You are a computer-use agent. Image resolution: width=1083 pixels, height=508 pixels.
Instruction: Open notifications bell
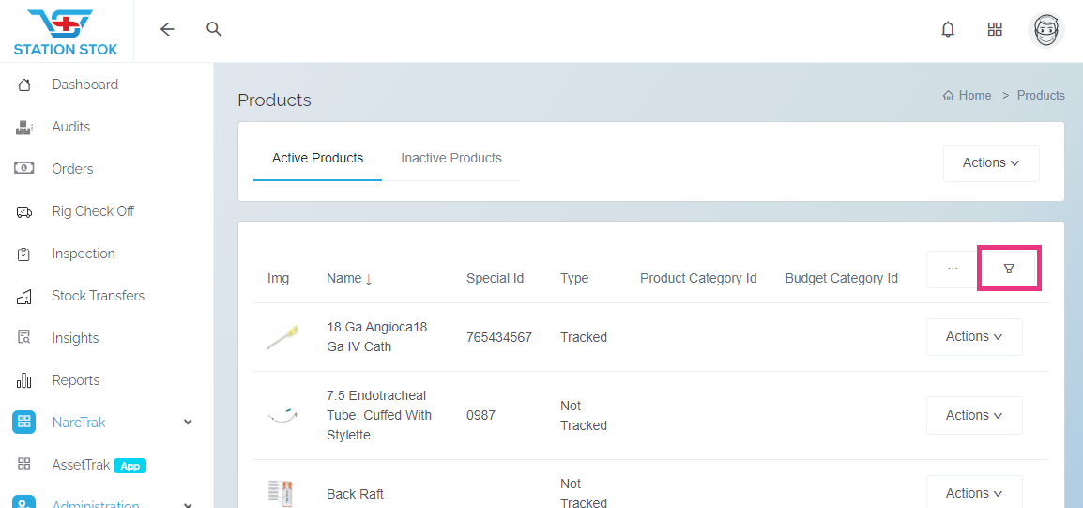click(948, 29)
